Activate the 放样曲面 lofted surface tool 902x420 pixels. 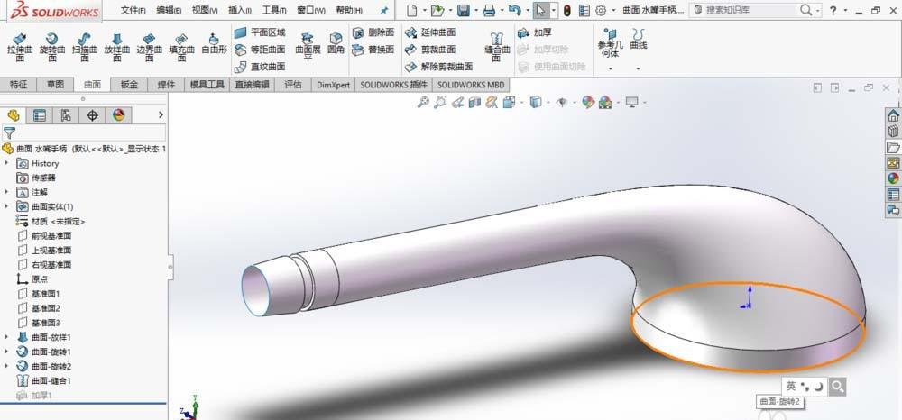(x=116, y=47)
